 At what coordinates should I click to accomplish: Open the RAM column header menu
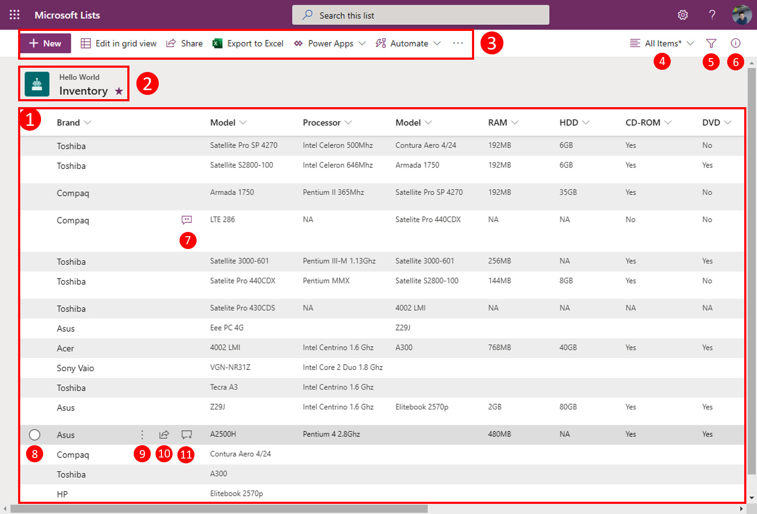point(503,123)
